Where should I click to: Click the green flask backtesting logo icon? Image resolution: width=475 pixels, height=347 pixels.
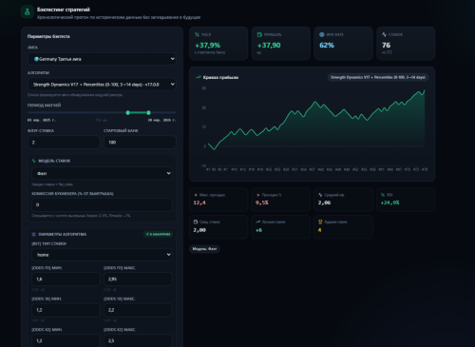(x=28, y=12)
